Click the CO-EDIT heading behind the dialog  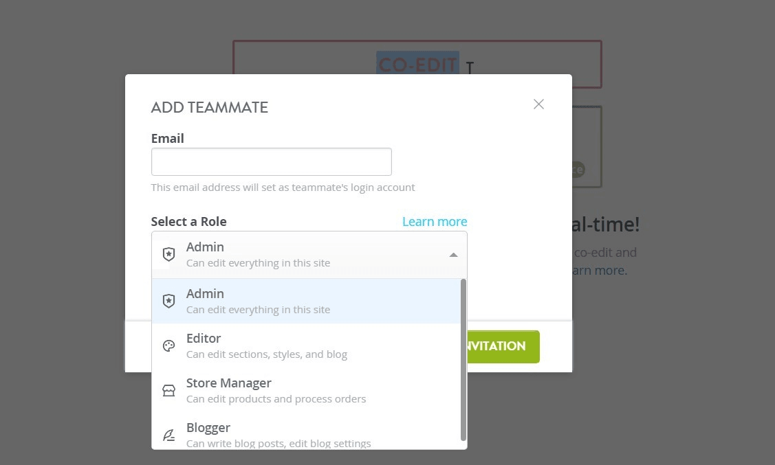(x=417, y=65)
